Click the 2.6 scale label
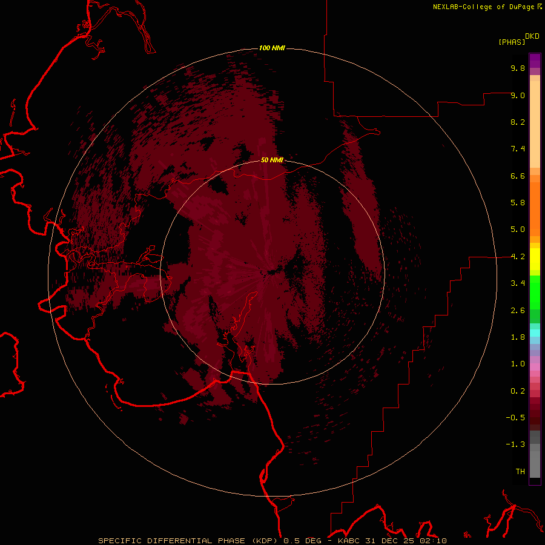The image size is (545, 545). [518, 311]
